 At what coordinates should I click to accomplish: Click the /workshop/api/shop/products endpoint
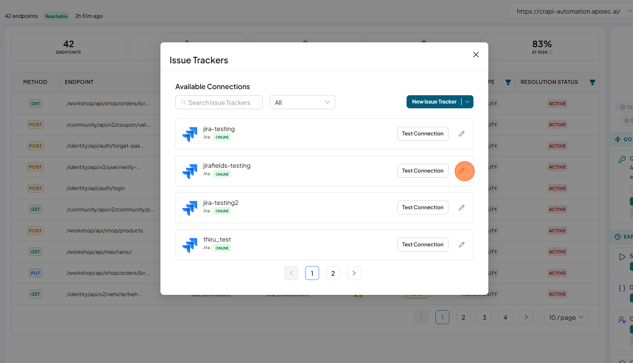(x=105, y=231)
